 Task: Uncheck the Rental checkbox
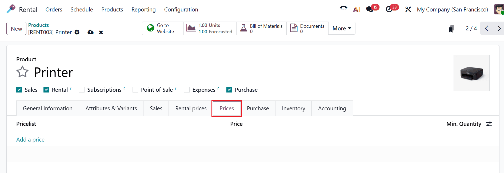click(46, 90)
